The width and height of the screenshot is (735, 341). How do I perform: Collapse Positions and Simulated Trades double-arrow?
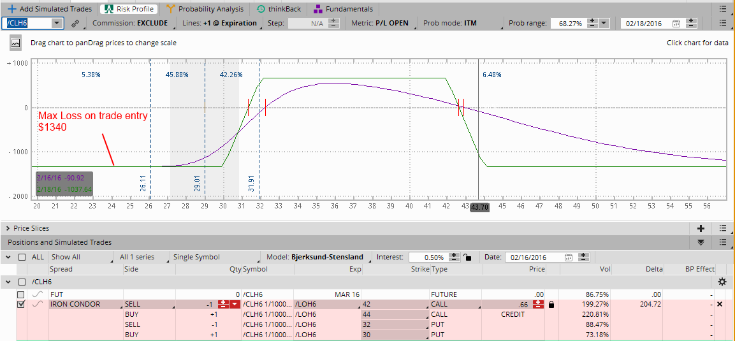[x=701, y=242]
